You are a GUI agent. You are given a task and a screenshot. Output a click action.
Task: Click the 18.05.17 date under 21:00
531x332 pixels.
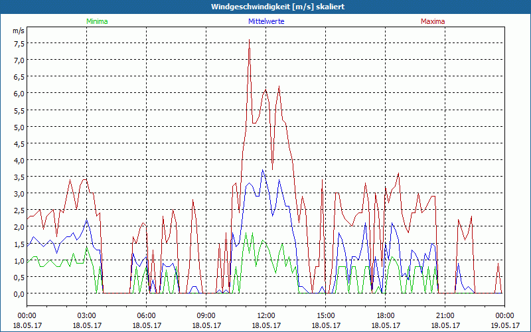[445, 325]
